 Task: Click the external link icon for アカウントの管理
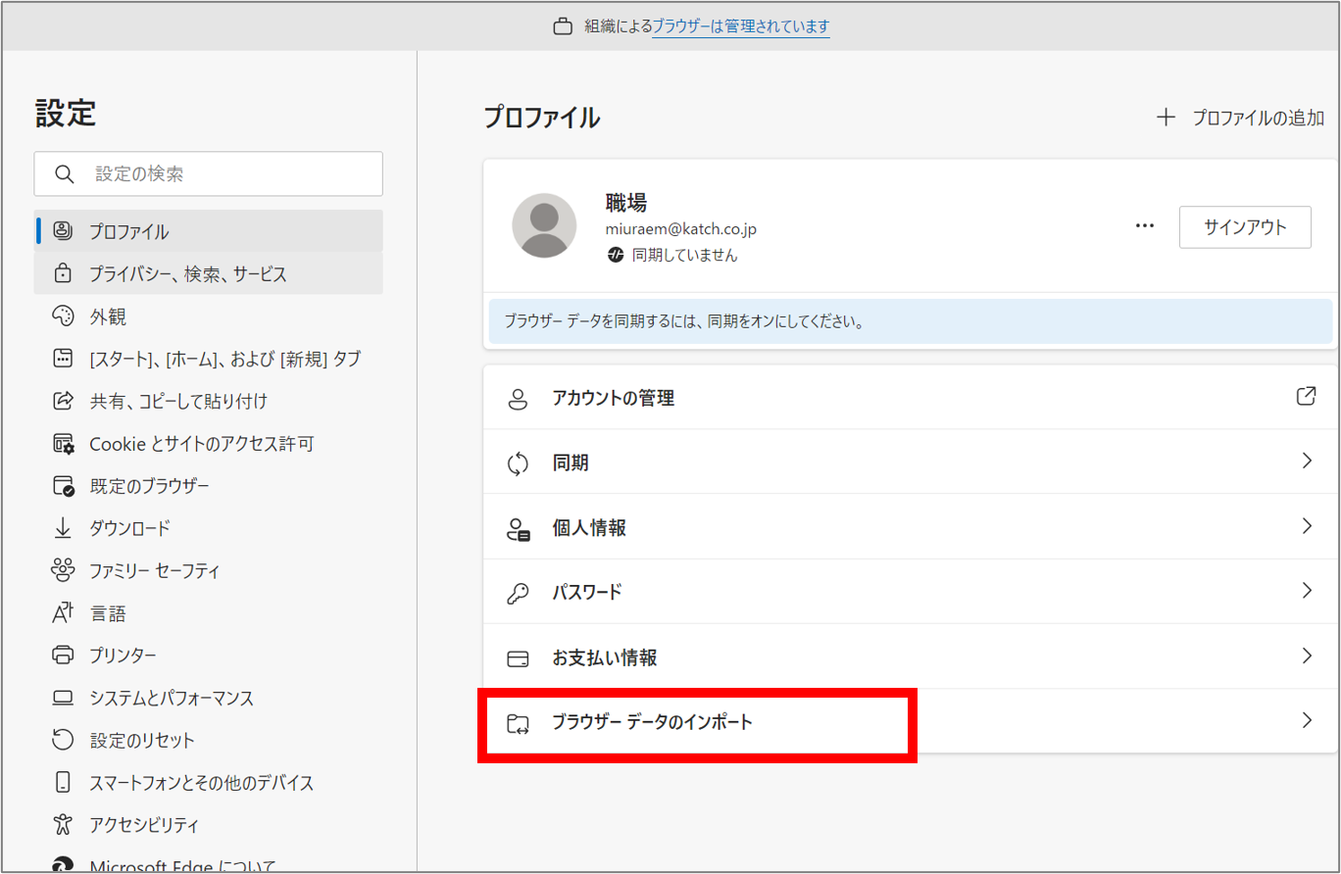coord(1306,397)
